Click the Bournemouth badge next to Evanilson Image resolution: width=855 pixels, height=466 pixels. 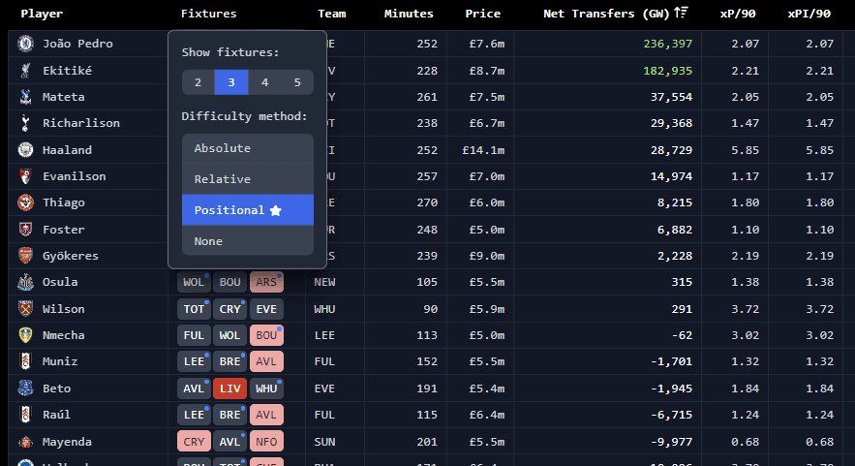25,176
